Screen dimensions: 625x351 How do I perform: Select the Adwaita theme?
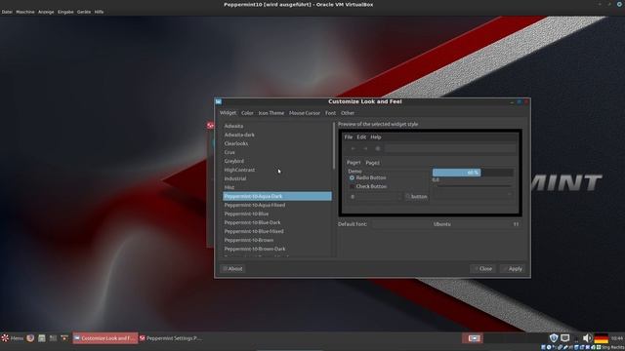[x=277, y=126]
